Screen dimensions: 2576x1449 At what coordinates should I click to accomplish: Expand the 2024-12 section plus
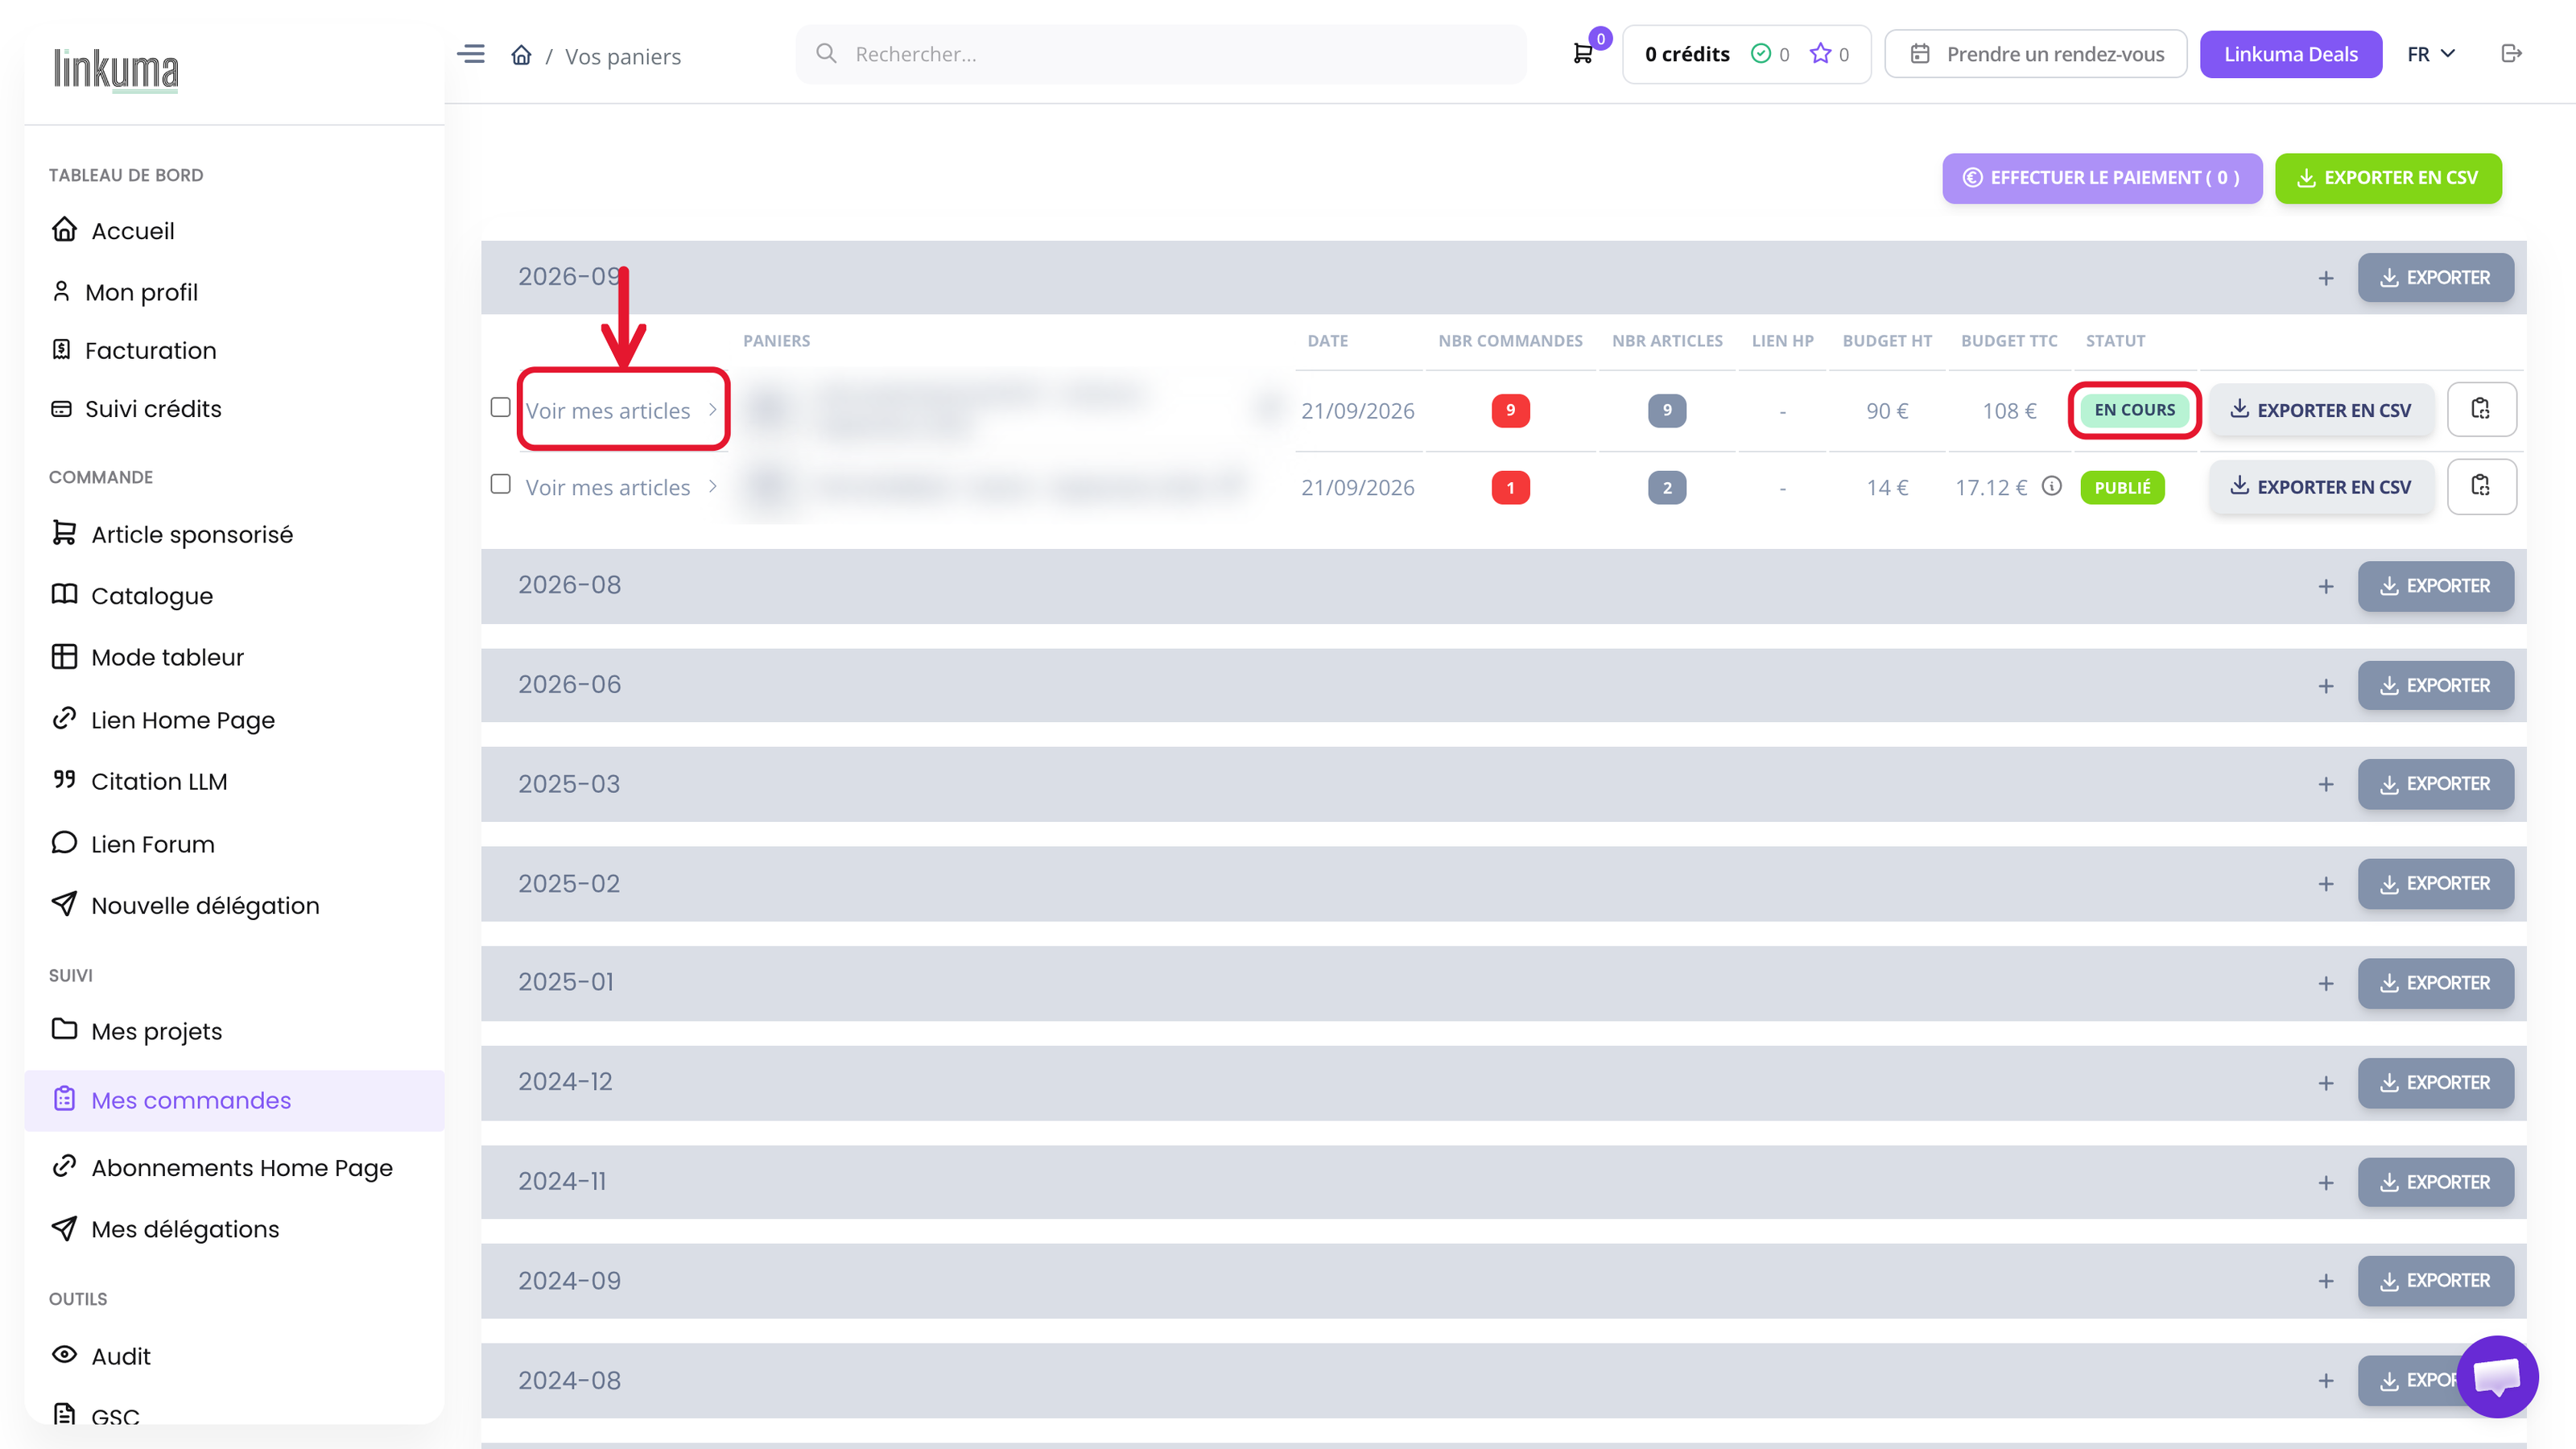pos(2326,1083)
